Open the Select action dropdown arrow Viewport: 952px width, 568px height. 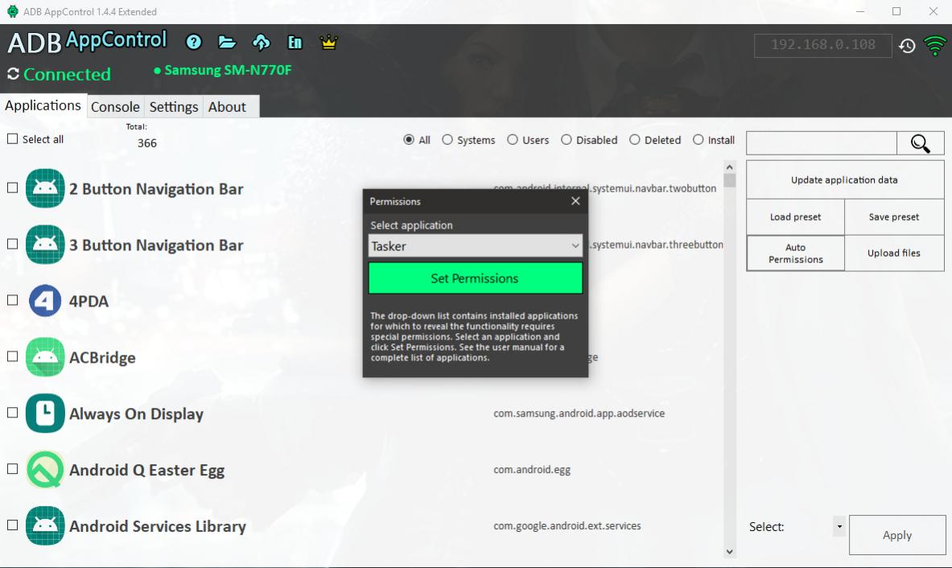pos(839,527)
